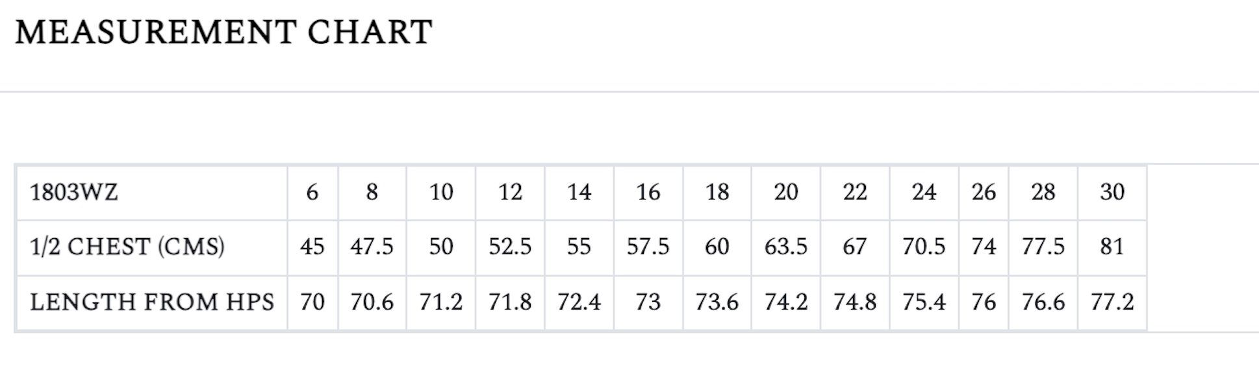
Task: Click the 47.5 chest measurement cell
Action: click(372, 247)
